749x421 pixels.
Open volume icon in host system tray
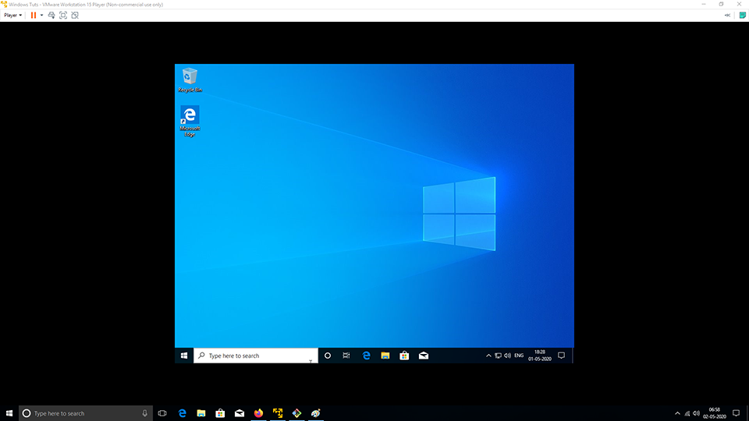(697, 413)
